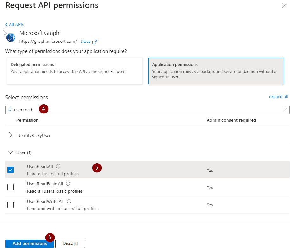Image resolution: width=290 pixels, height=251 pixels.
Task: Click the Discard button
Action: pos(70,243)
